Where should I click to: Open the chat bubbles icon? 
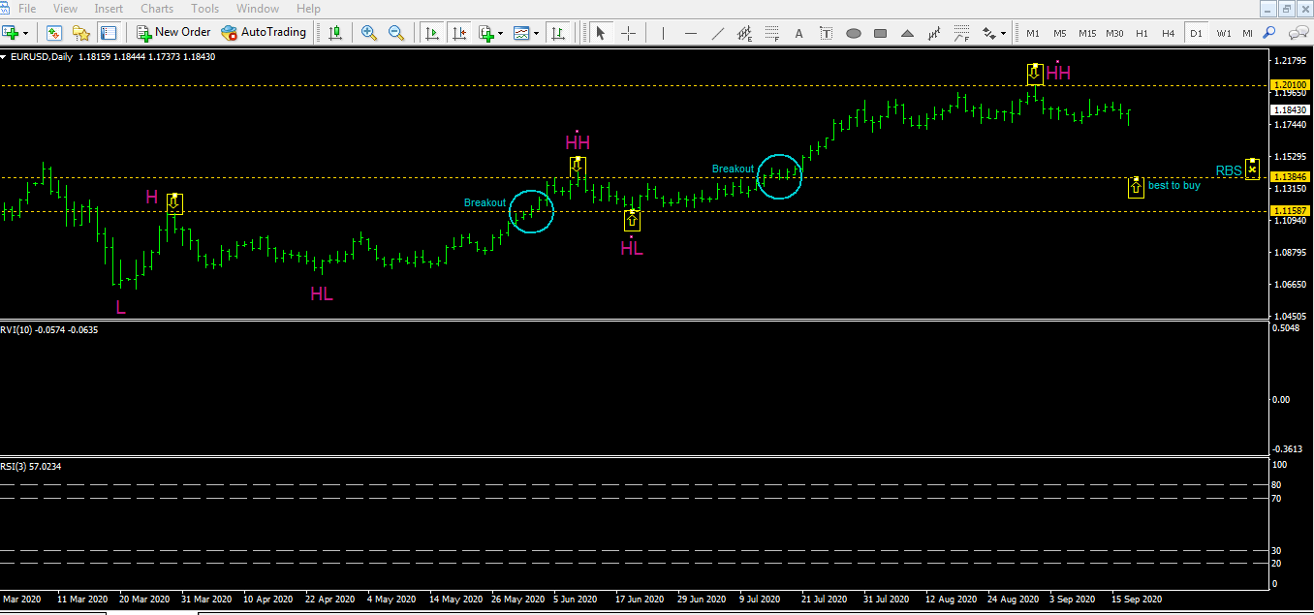[x=1298, y=33]
